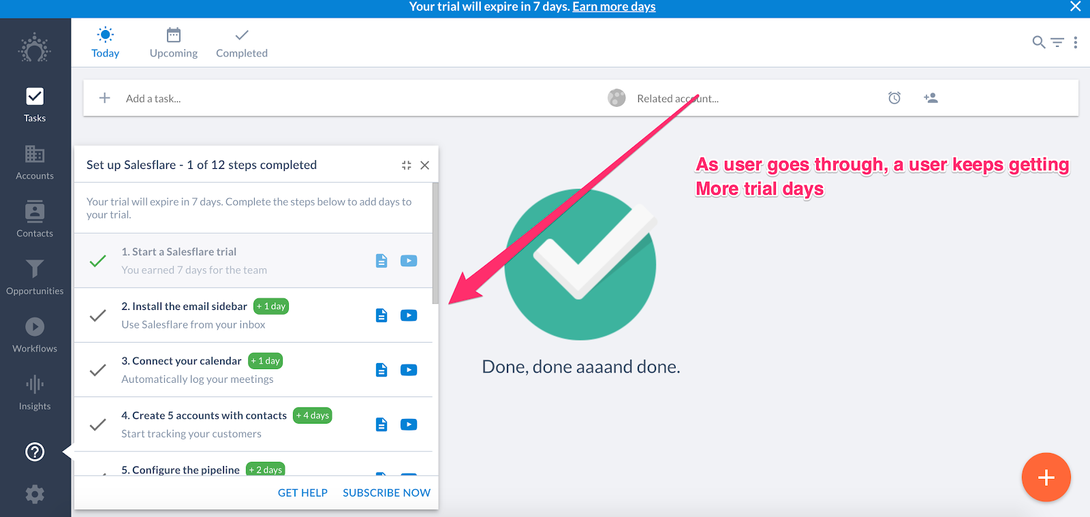Open the three-dot more options menu
This screenshot has height=517, width=1090.
[x=1076, y=42]
